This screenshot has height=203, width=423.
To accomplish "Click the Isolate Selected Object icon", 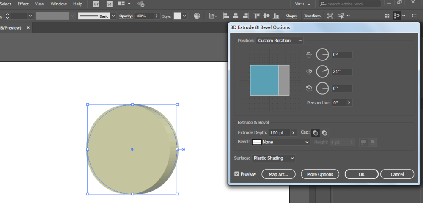I will tap(330, 16).
